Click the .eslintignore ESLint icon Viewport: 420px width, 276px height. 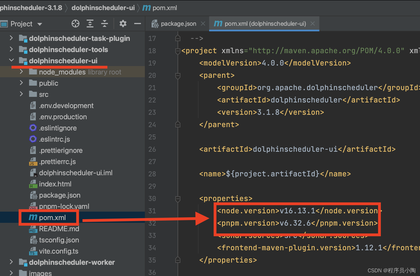(x=33, y=128)
